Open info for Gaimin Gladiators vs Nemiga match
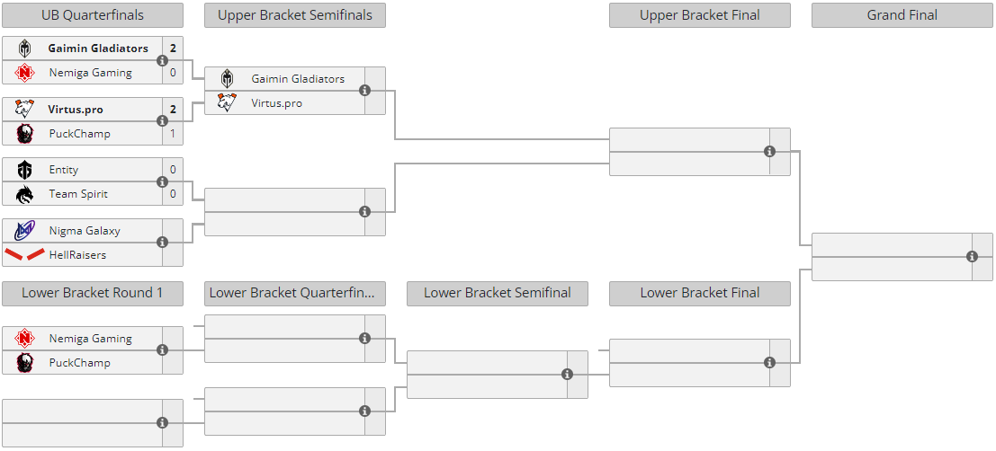Image resolution: width=996 pixels, height=451 pixels. (162, 61)
